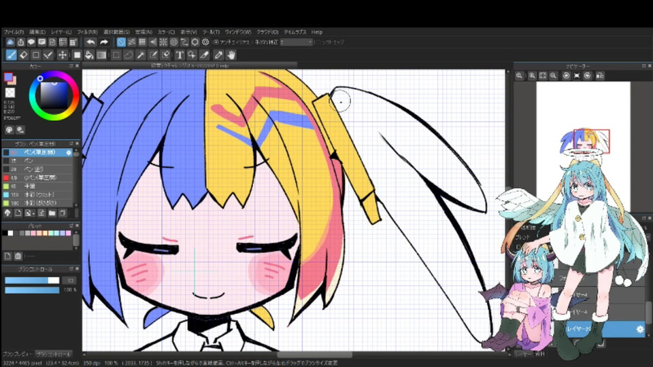The image size is (653, 367).
Task: Open the Help menu
Action: [x=317, y=32]
